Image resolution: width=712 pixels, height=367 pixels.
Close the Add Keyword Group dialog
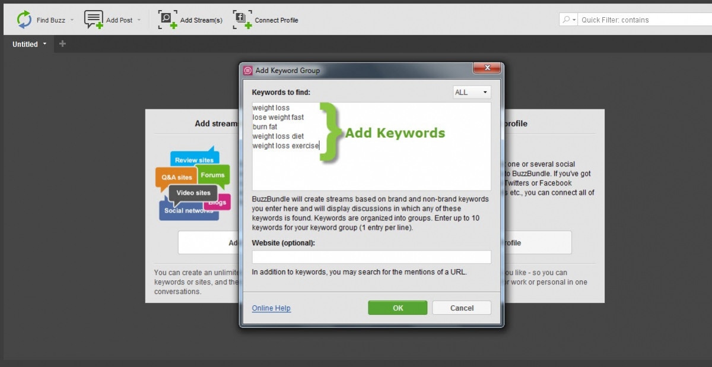click(487, 68)
